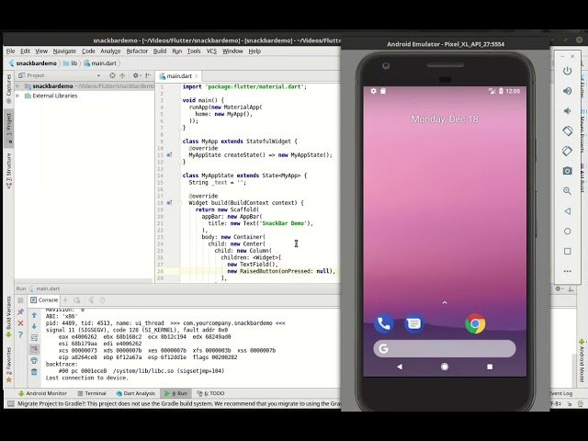The image size is (588, 441).
Task: Toggle the Build Variants side panel
Action: [x=9, y=317]
